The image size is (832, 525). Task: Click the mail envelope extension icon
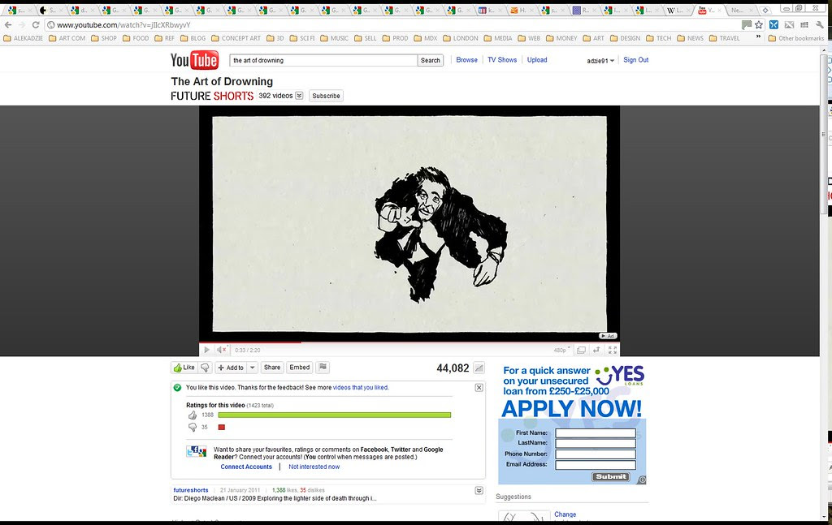[x=789, y=25]
